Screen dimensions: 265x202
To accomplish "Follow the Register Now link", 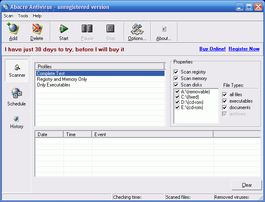I will (244, 49).
